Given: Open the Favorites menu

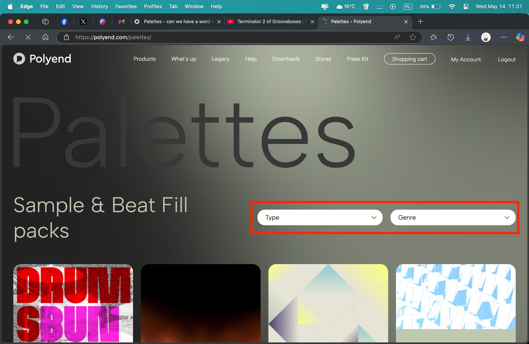Looking at the screenshot, I should [x=126, y=6].
